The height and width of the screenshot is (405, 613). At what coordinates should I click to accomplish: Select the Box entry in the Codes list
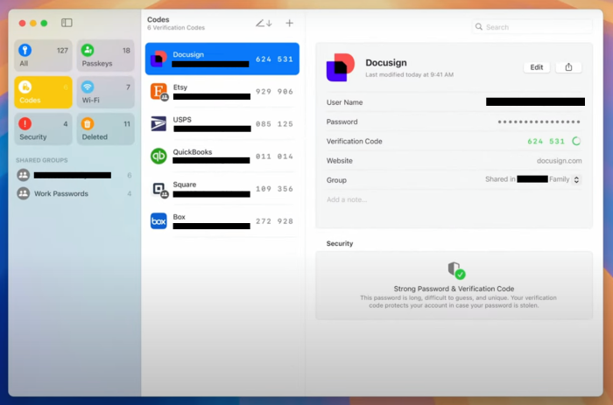(x=222, y=221)
